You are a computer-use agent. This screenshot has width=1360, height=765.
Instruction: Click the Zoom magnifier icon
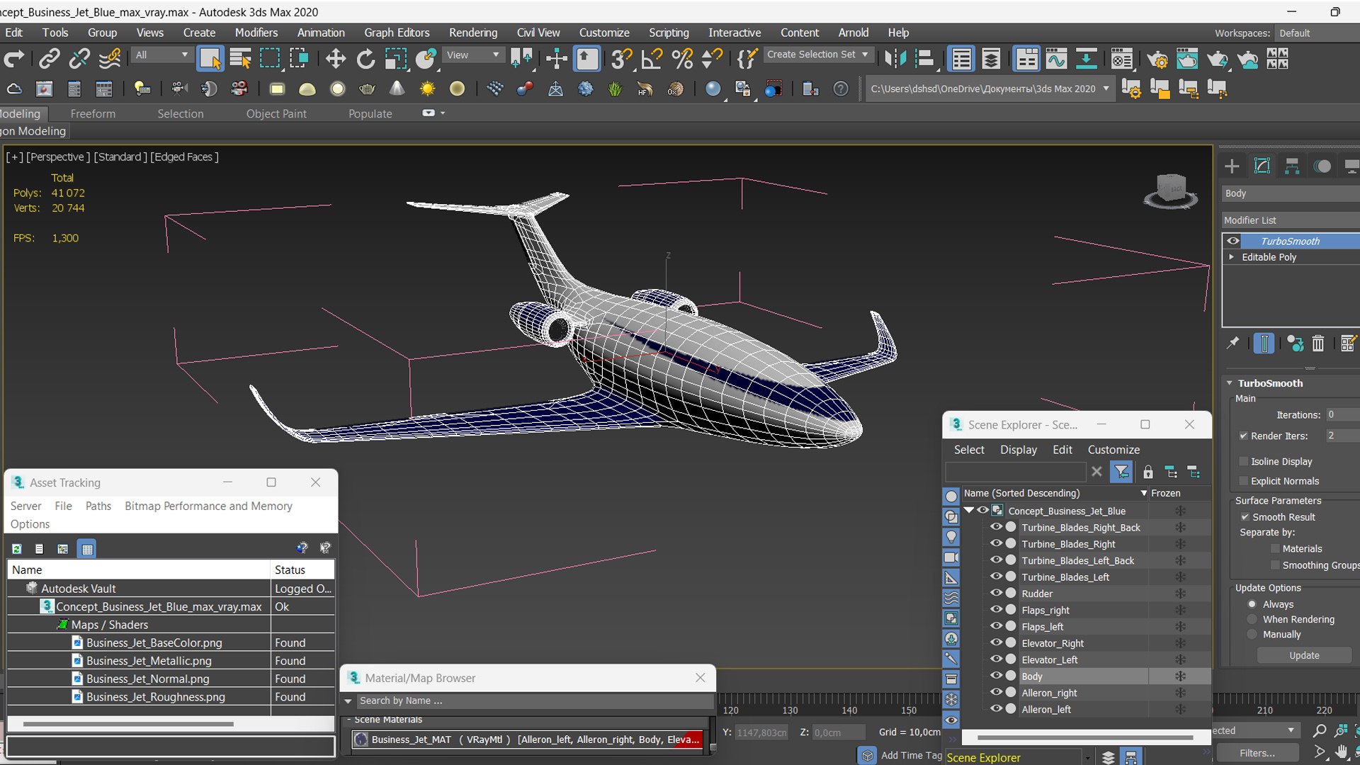(x=1319, y=730)
